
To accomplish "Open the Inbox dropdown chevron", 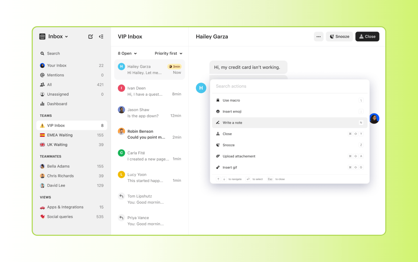I will [x=67, y=37].
